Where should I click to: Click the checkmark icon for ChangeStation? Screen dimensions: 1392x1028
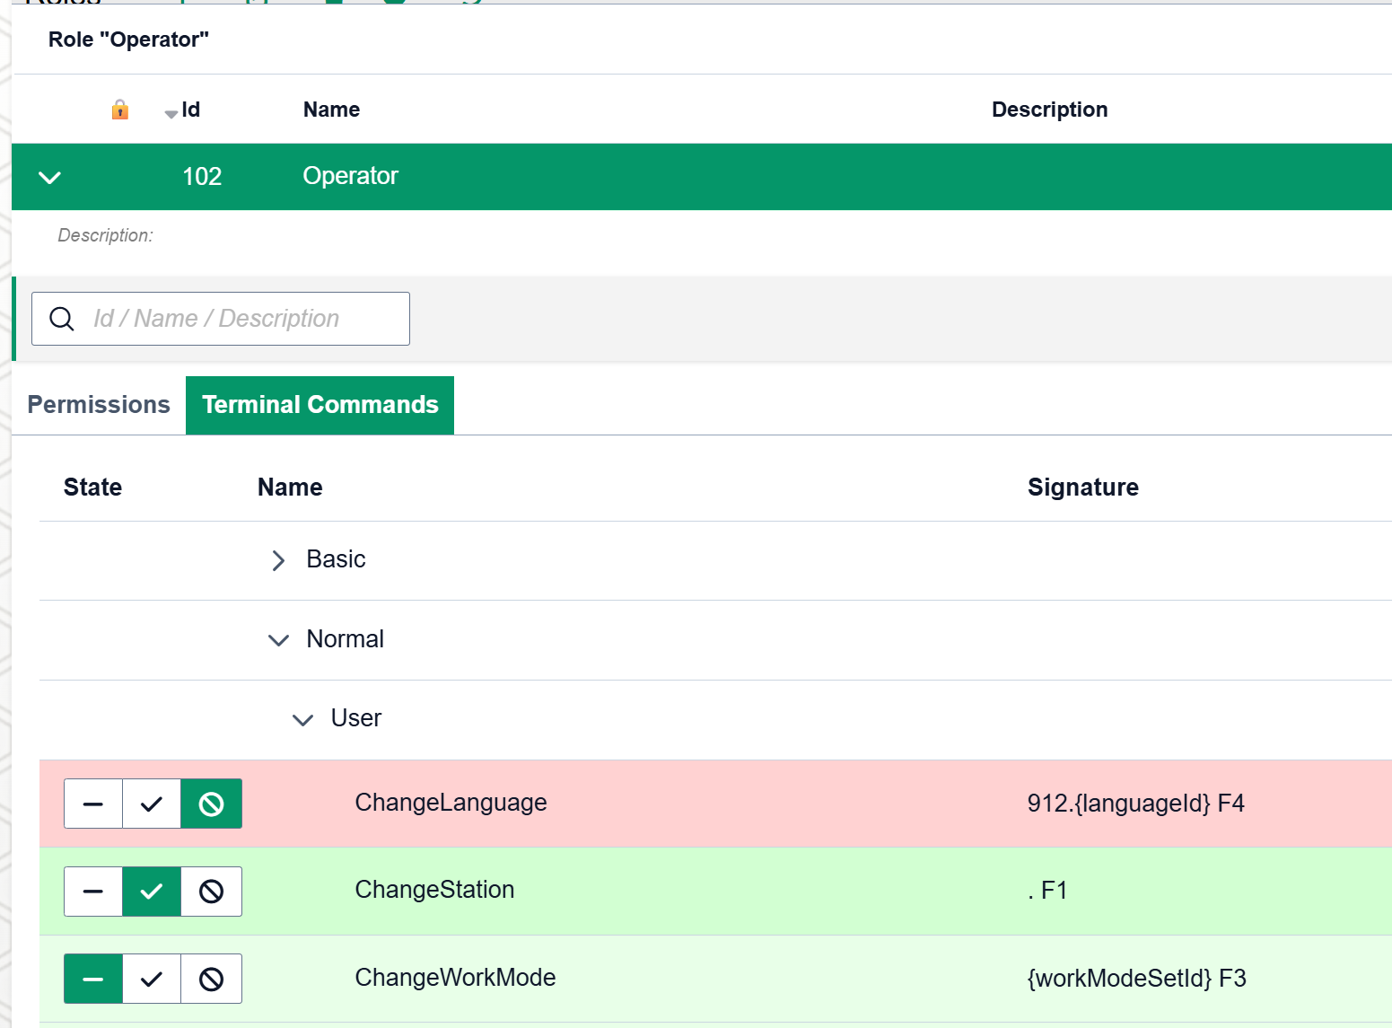152,892
